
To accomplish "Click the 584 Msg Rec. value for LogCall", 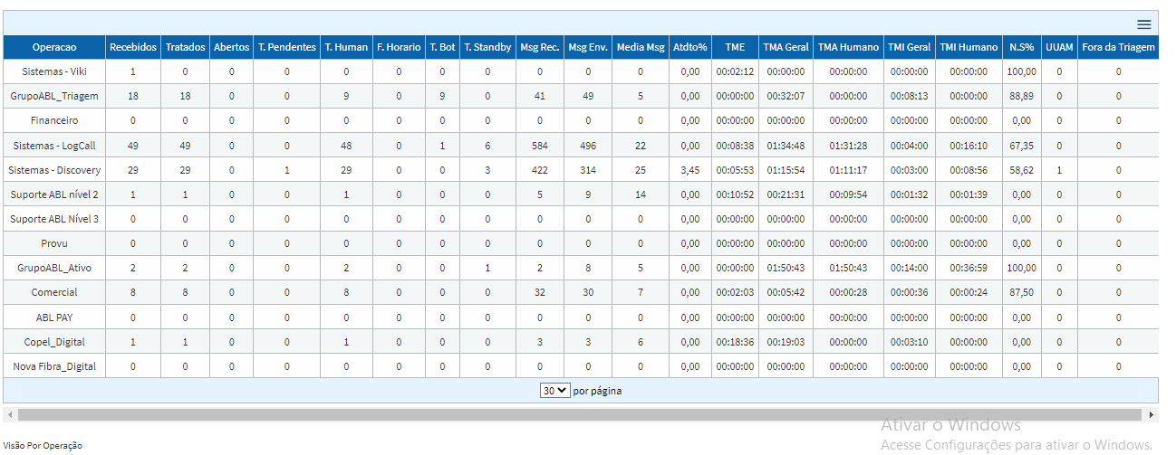I will [x=539, y=146].
